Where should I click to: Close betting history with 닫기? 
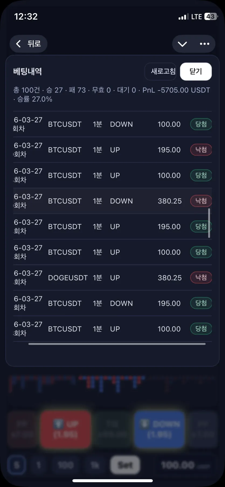click(196, 71)
